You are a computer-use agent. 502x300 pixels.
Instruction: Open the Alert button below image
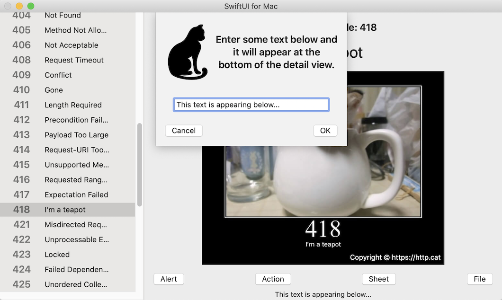tap(169, 279)
